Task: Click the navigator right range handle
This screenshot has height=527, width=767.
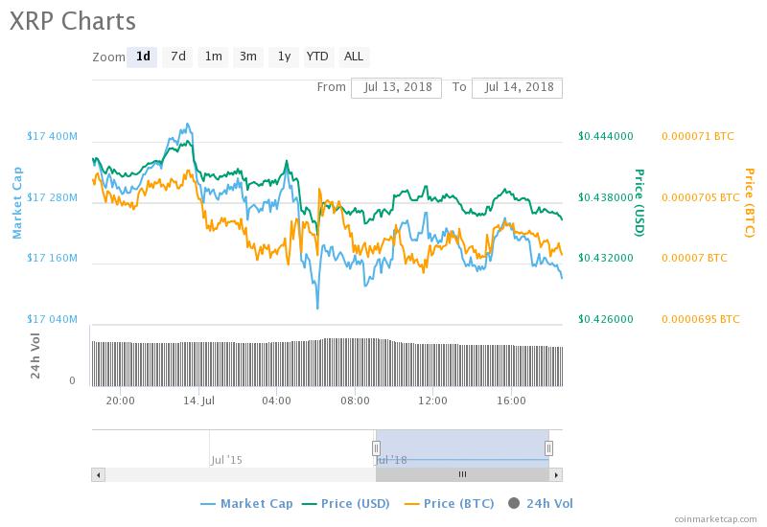Action: click(548, 447)
